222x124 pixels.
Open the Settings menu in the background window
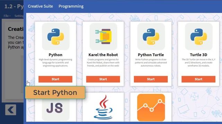(19, 16)
